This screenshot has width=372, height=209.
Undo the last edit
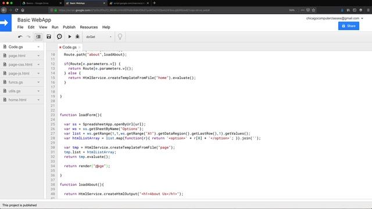(20, 37)
